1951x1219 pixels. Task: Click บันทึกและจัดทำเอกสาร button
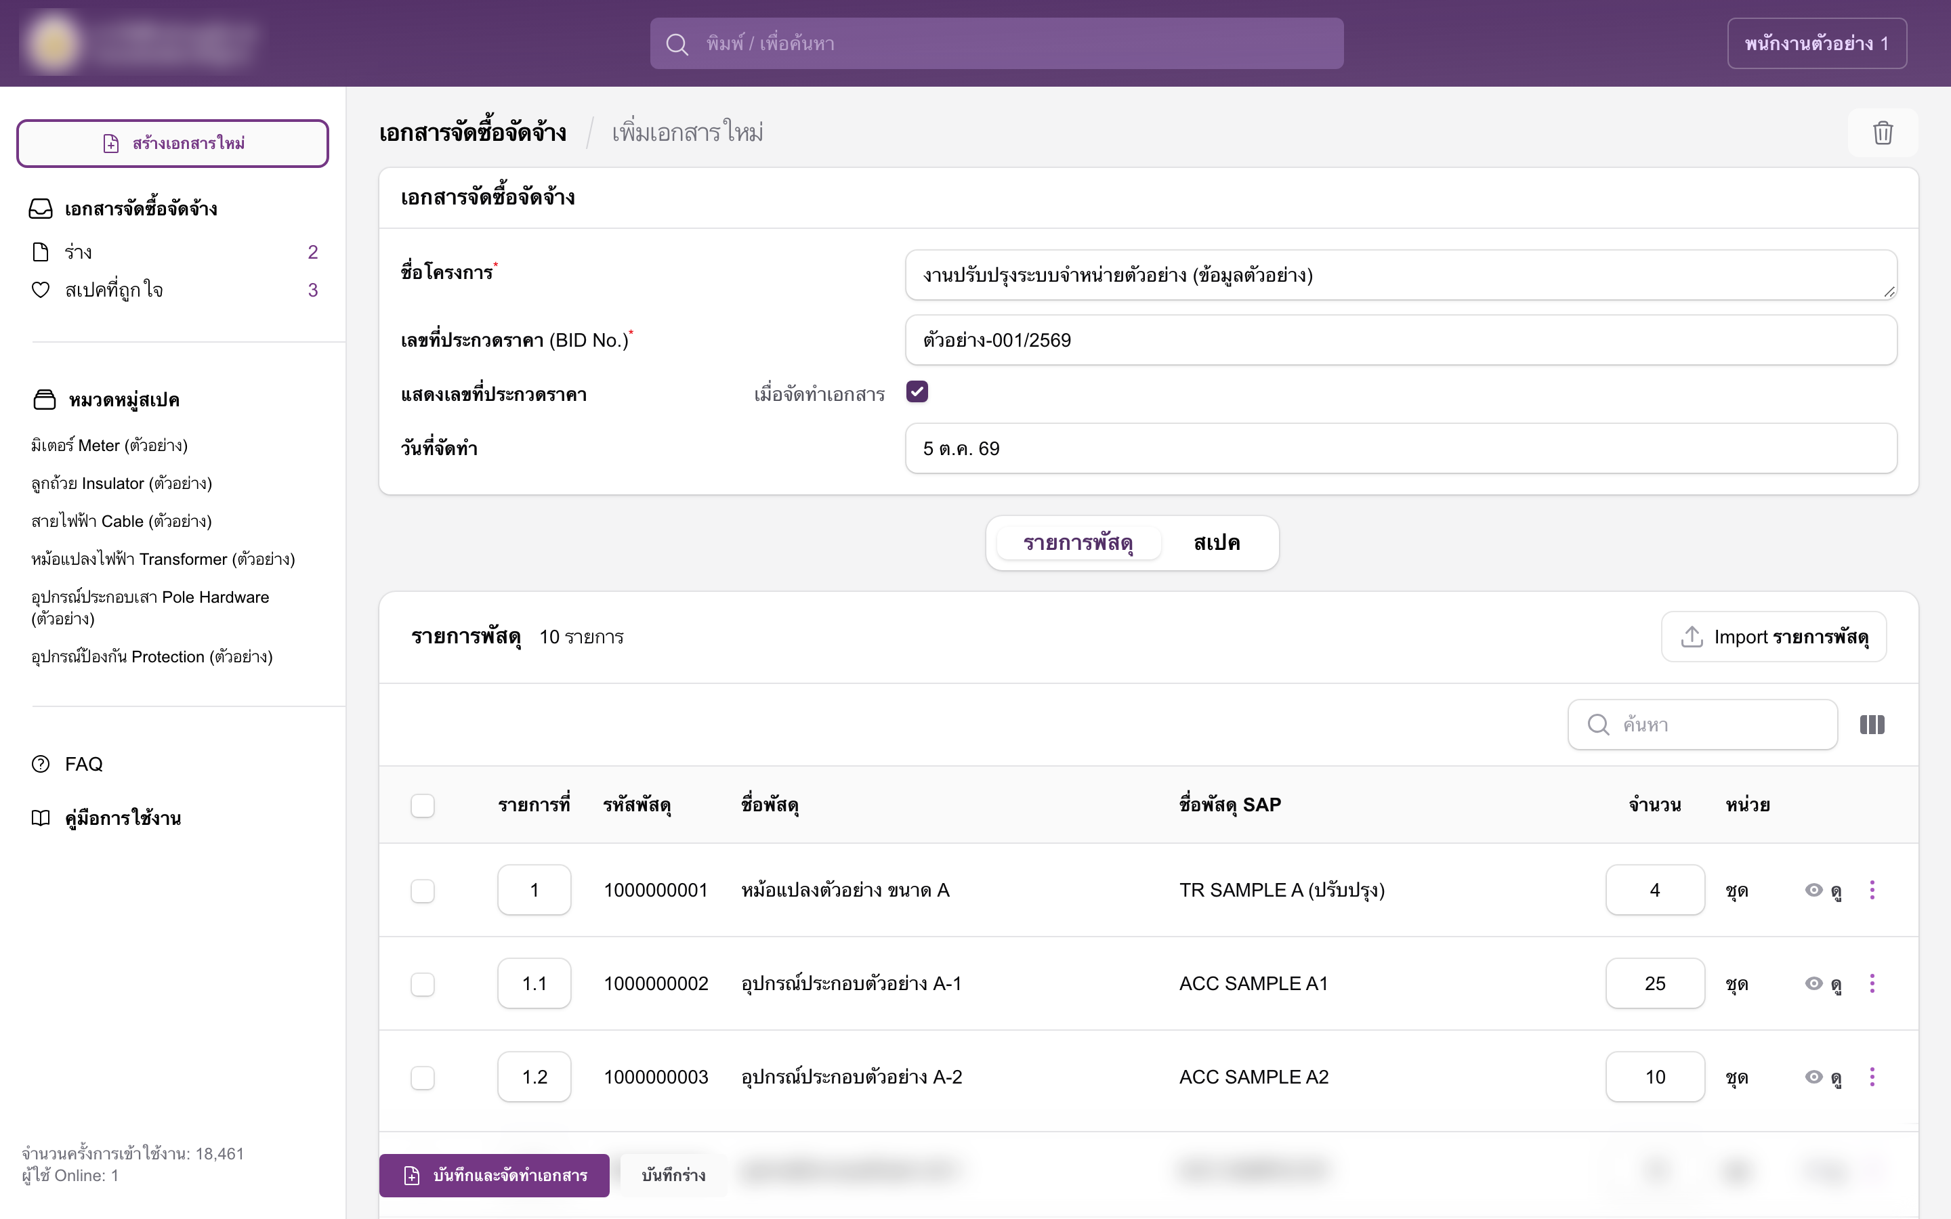[x=495, y=1176]
